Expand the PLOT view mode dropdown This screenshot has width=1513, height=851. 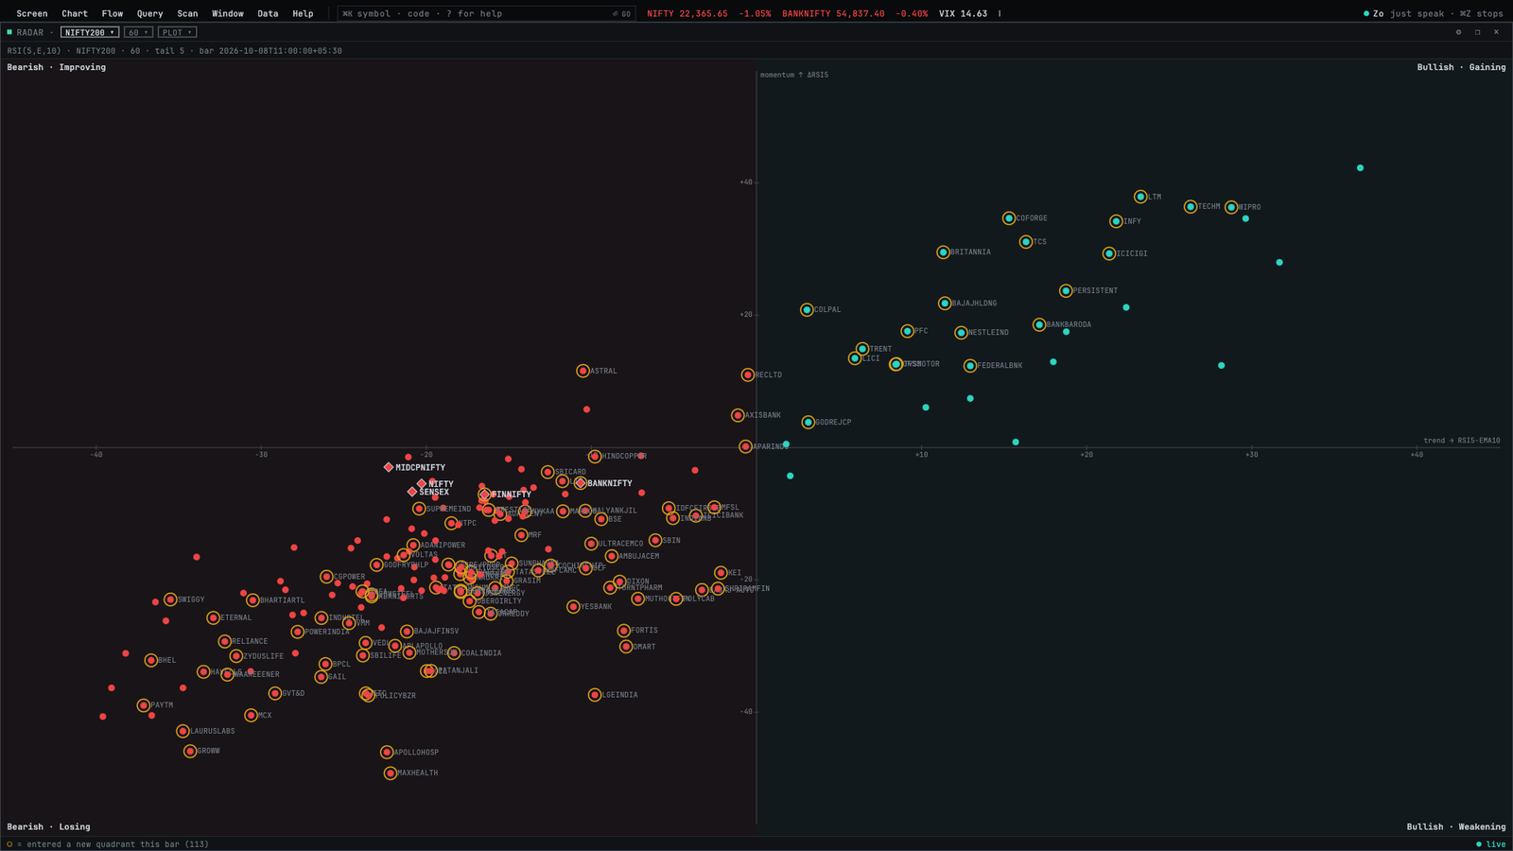177,32
